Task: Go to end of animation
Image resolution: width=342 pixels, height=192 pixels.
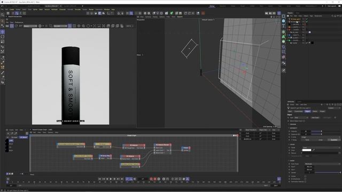Action: tap(122, 179)
